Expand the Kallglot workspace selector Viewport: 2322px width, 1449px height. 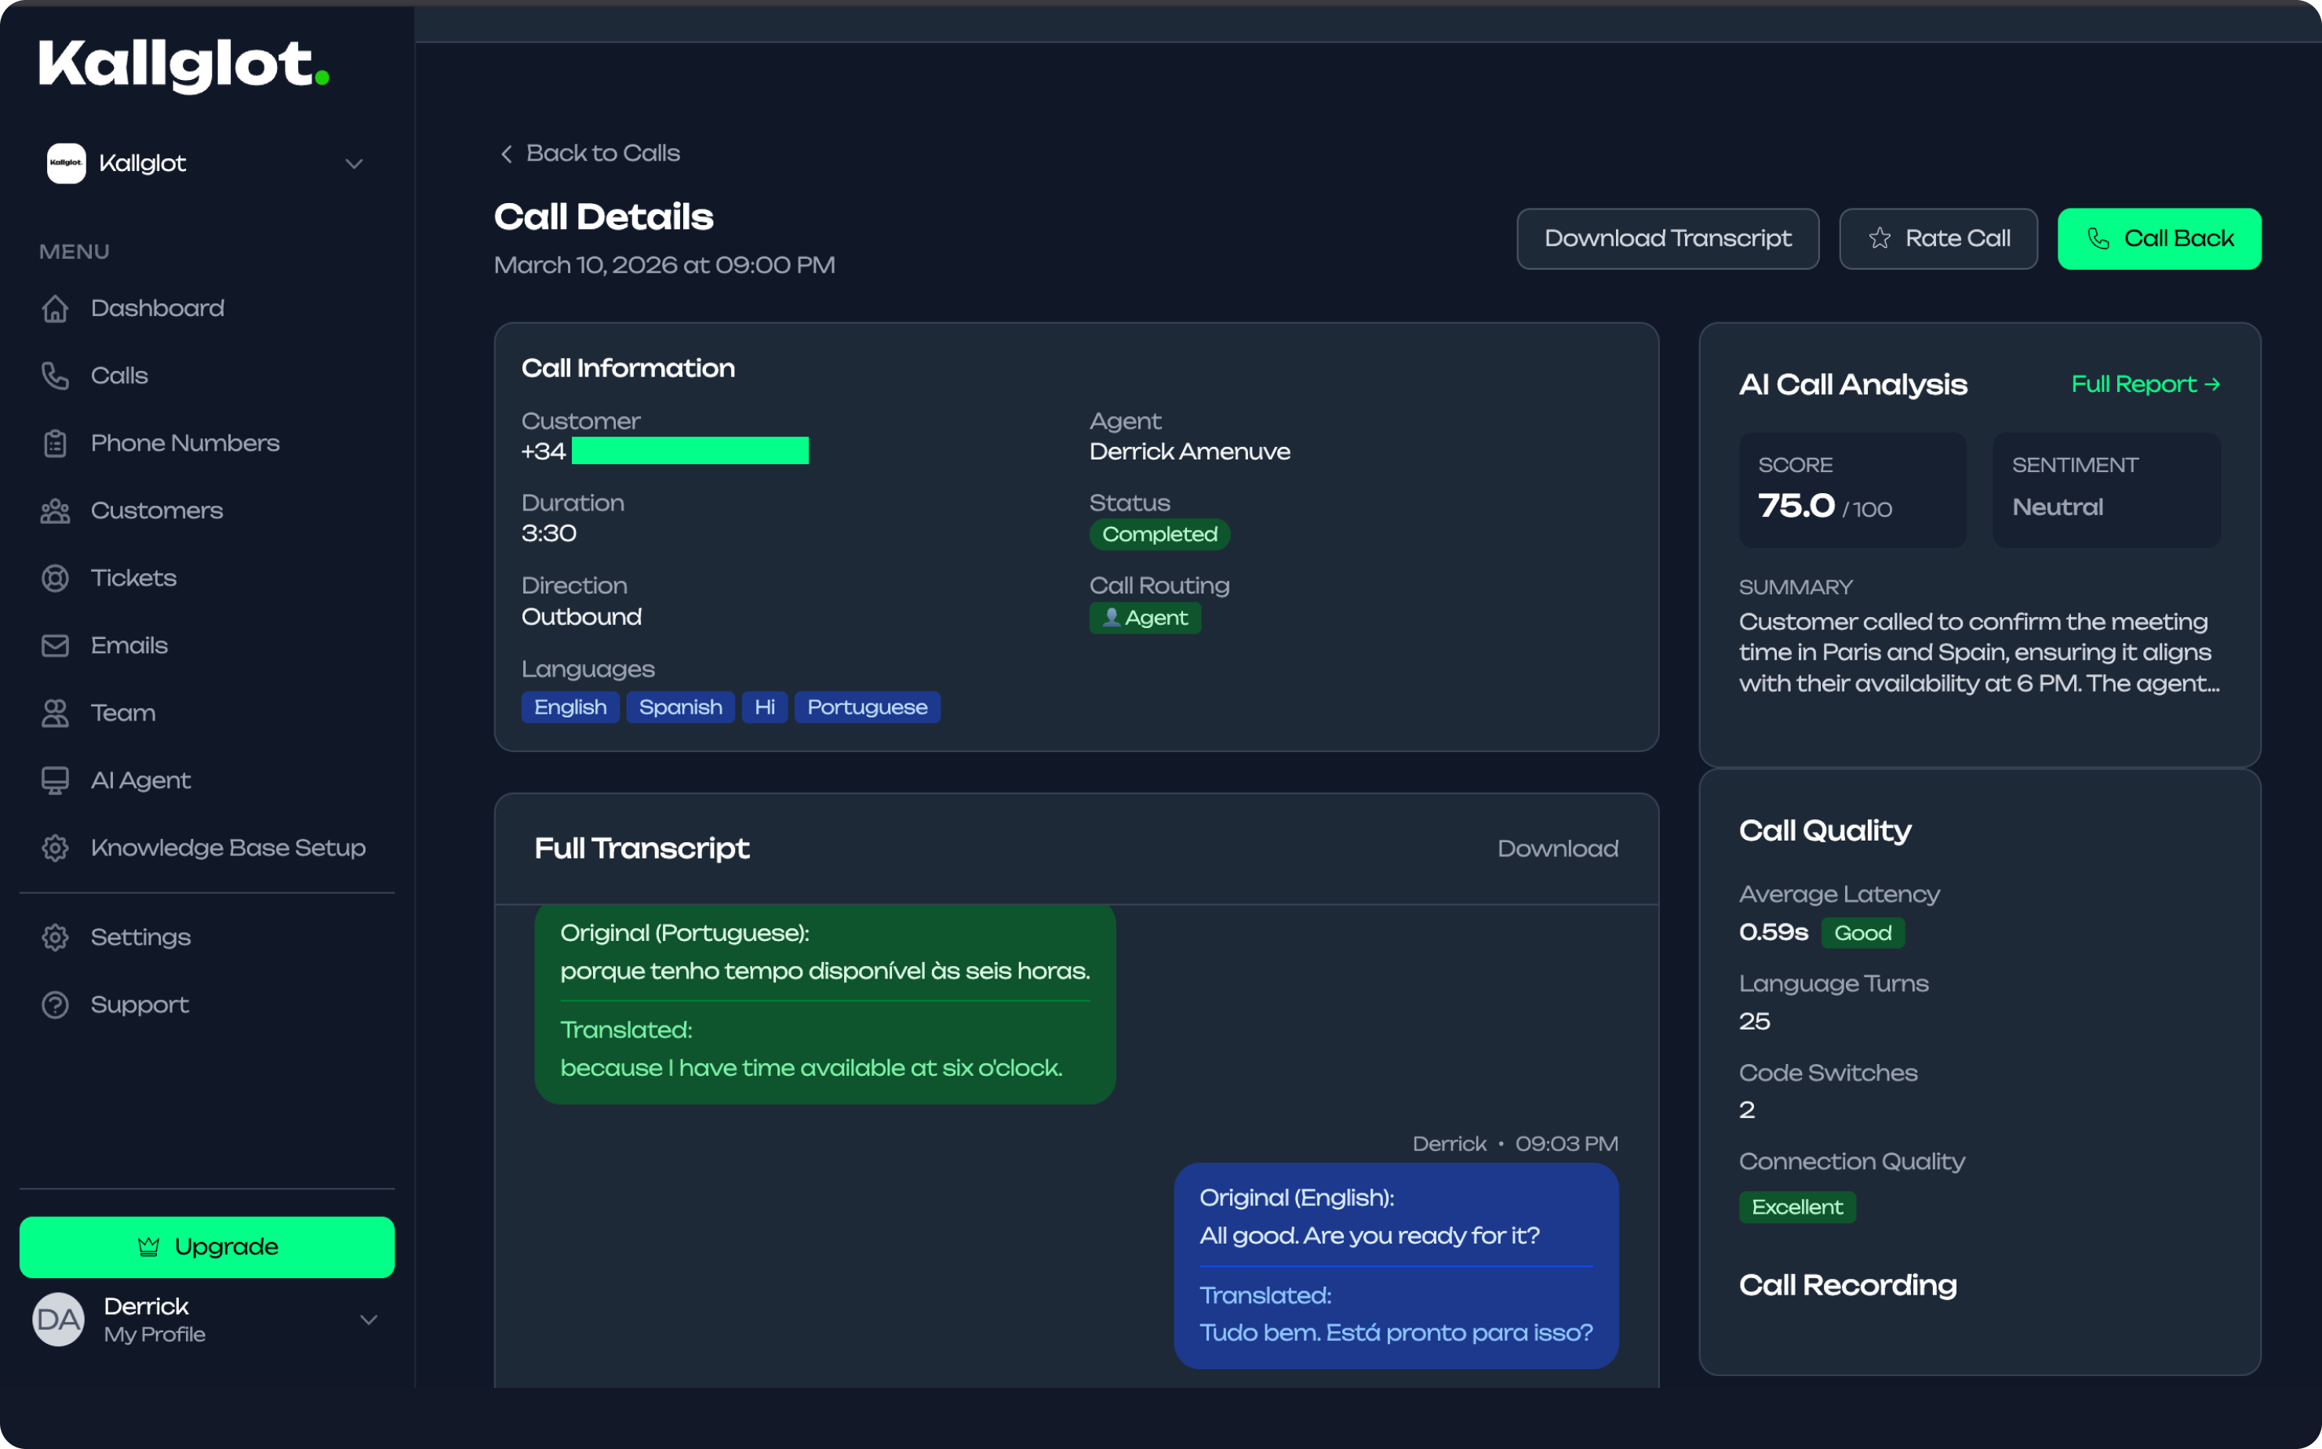[x=353, y=163]
